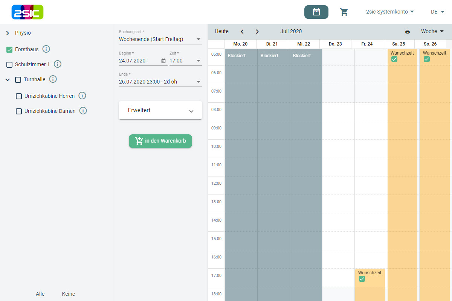The image size is (452, 301).
Task: Open the shopping cart icon
Action: (344, 12)
